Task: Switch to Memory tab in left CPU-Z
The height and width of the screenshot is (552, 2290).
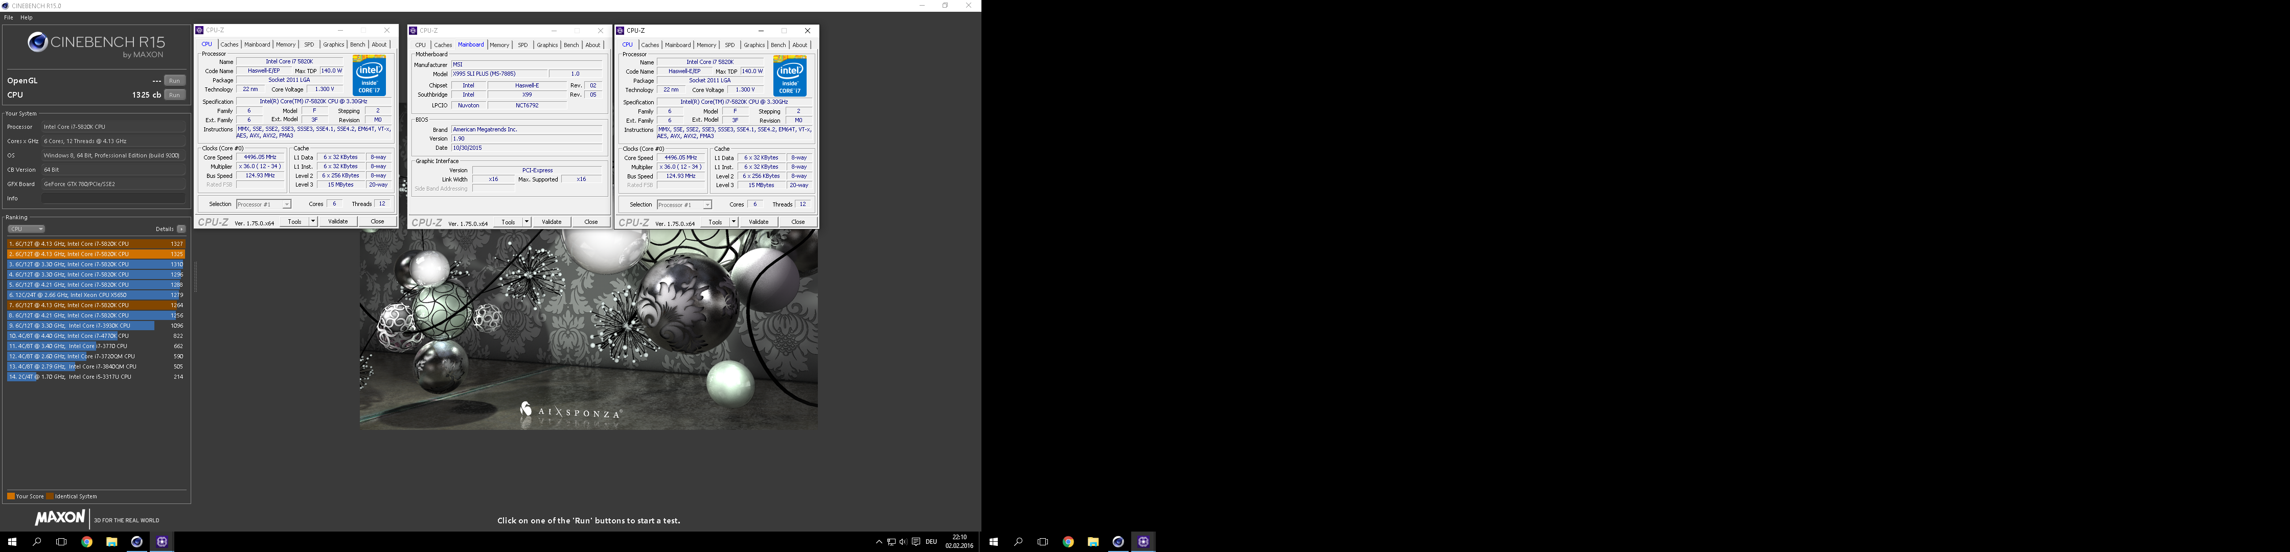Action: click(285, 44)
